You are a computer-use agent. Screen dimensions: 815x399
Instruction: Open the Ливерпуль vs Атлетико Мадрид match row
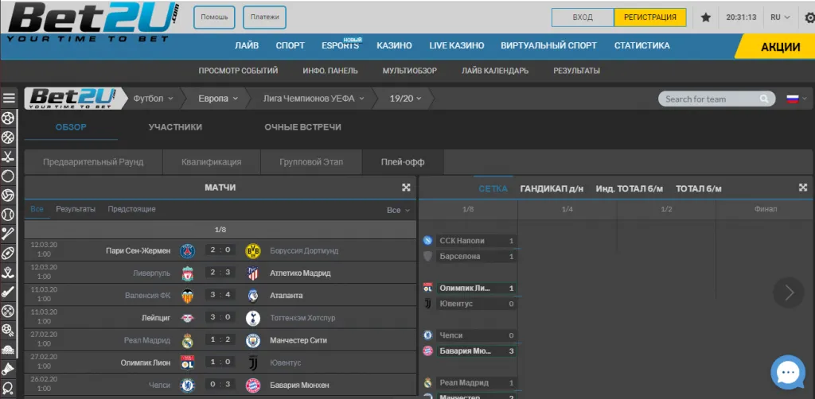click(220, 273)
